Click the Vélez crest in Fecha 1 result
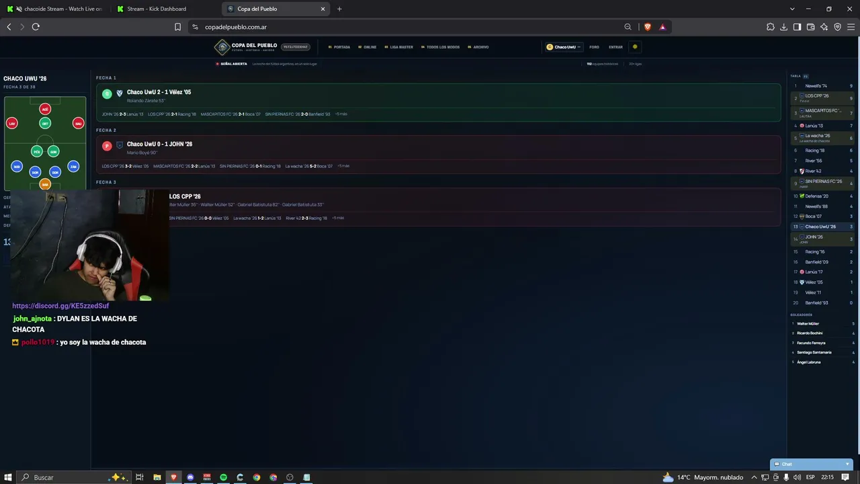The width and height of the screenshot is (860, 484). 120,93
